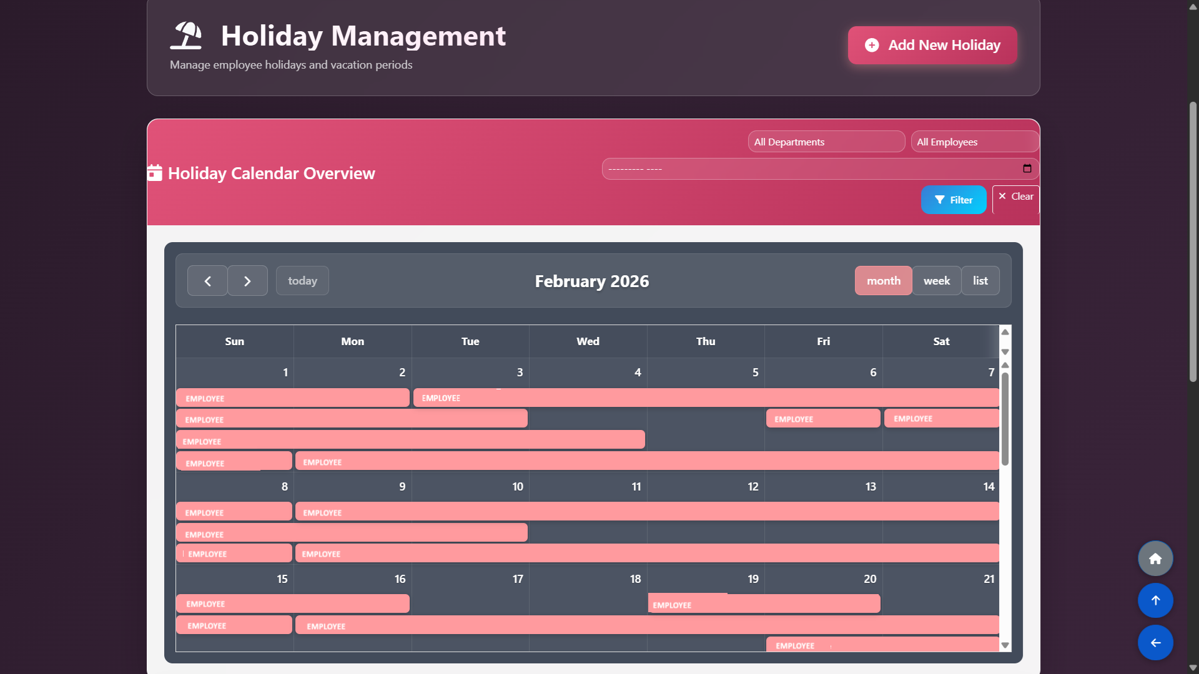Click the beach umbrella Holiday Management icon
This screenshot has height=674, width=1199.
pyautogui.click(x=185, y=36)
